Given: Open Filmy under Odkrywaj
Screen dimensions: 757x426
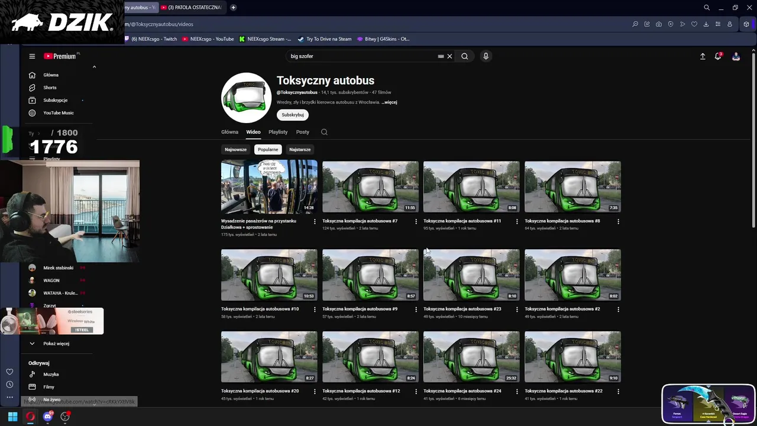Looking at the screenshot, I should pyautogui.click(x=48, y=387).
